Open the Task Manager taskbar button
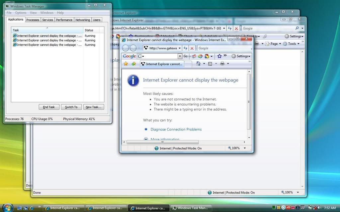Image resolution: width=340 pixels, height=212 pixels. click(x=191, y=208)
